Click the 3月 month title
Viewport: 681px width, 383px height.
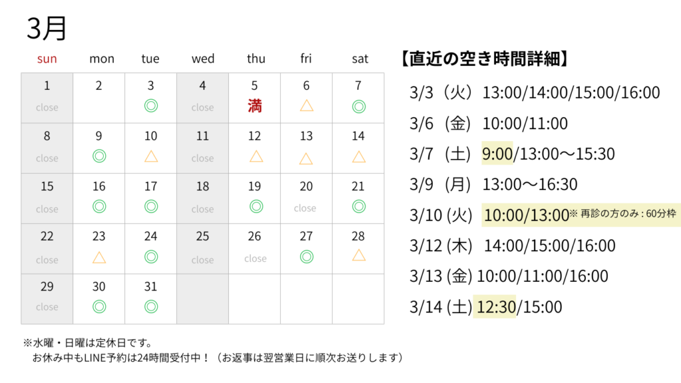click(47, 29)
